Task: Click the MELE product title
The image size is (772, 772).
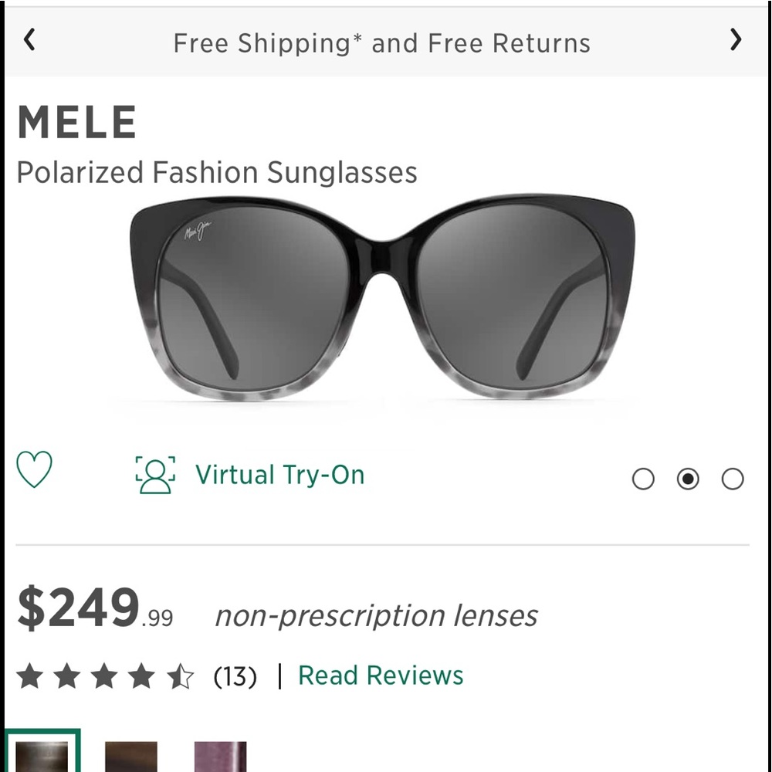Action: point(77,121)
